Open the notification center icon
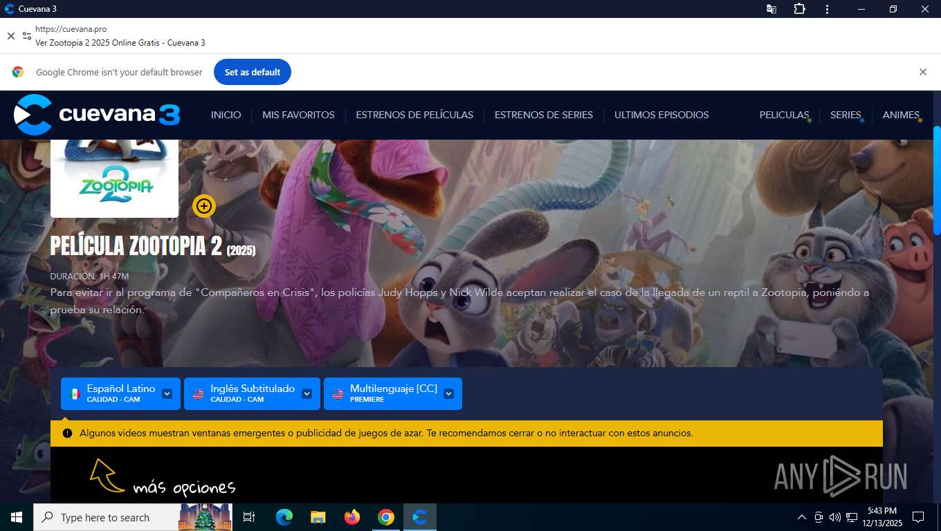The width and height of the screenshot is (941, 531). [x=918, y=517]
